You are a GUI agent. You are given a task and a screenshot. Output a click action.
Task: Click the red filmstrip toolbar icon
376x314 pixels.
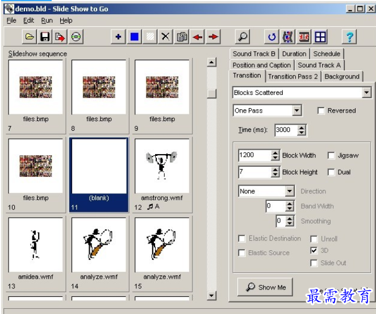[x=304, y=37]
